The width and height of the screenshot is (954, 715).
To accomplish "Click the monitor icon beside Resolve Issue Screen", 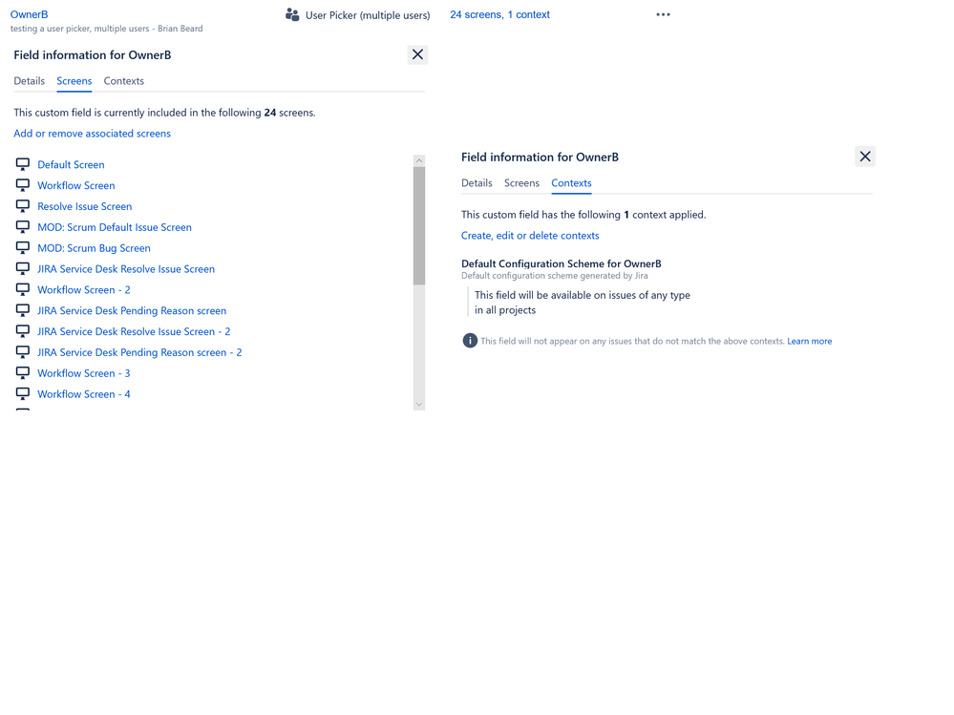I will pos(22,206).
